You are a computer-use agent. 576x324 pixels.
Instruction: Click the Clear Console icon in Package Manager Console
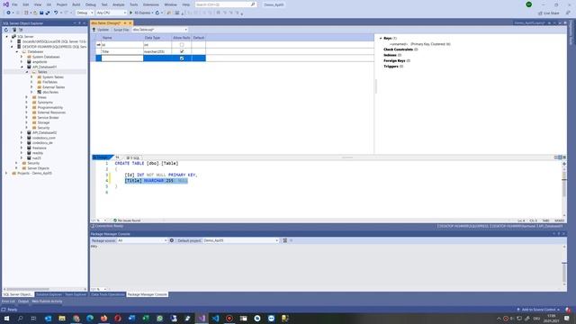tap(284, 240)
